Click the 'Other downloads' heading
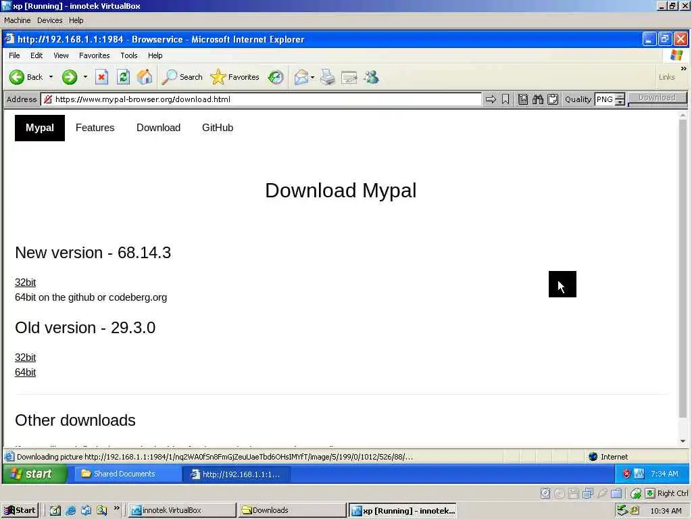This screenshot has height=519, width=692. 76,420
